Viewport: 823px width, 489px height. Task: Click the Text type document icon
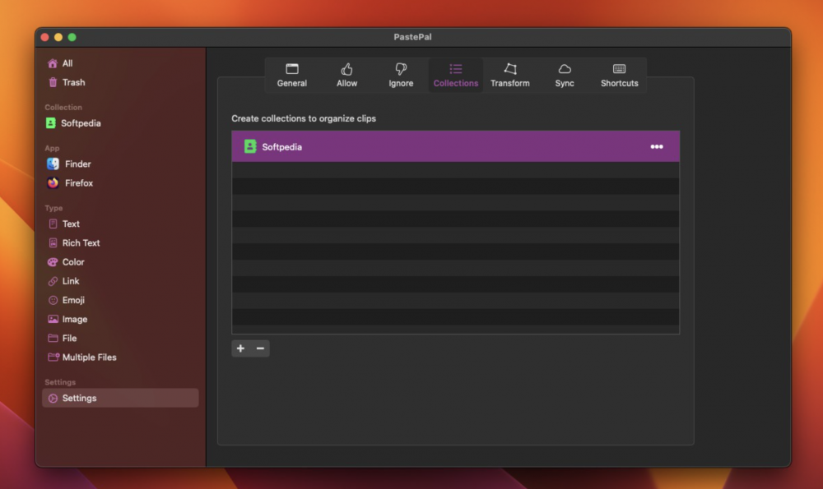[x=53, y=224]
